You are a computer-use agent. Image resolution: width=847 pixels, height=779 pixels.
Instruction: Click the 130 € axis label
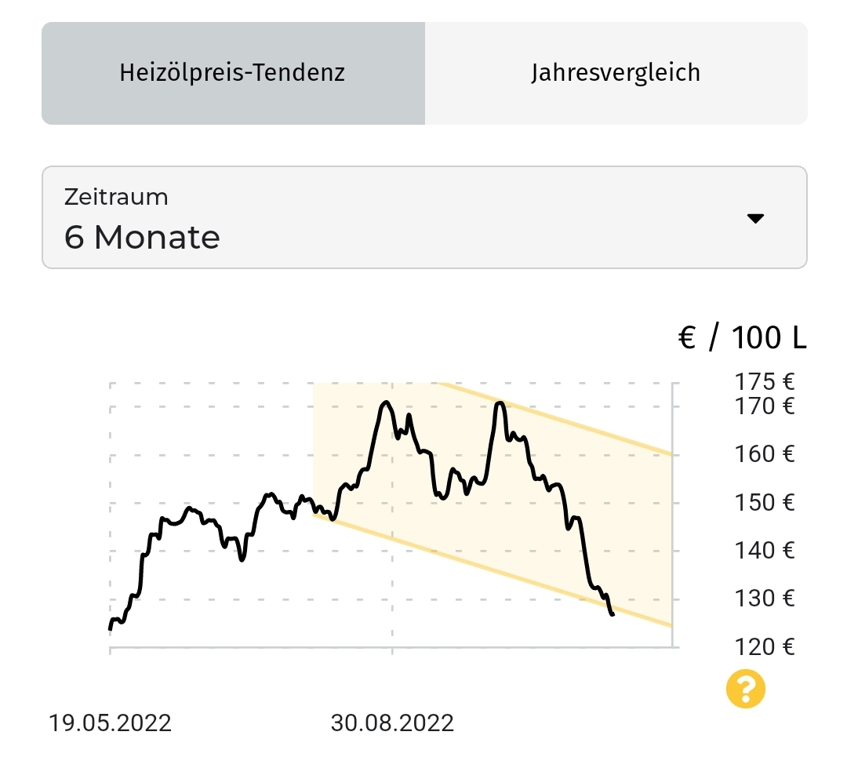pyautogui.click(x=765, y=599)
